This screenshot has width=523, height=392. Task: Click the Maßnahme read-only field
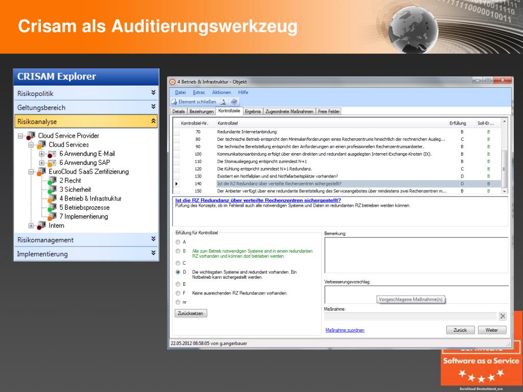[x=410, y=316]
